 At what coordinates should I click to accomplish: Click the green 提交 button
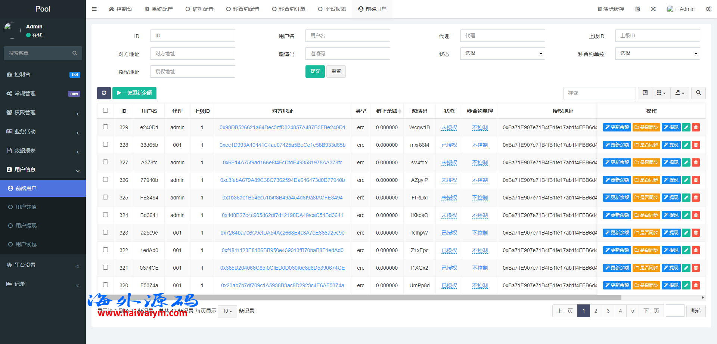pyautogui.click(x=315, y=71)
